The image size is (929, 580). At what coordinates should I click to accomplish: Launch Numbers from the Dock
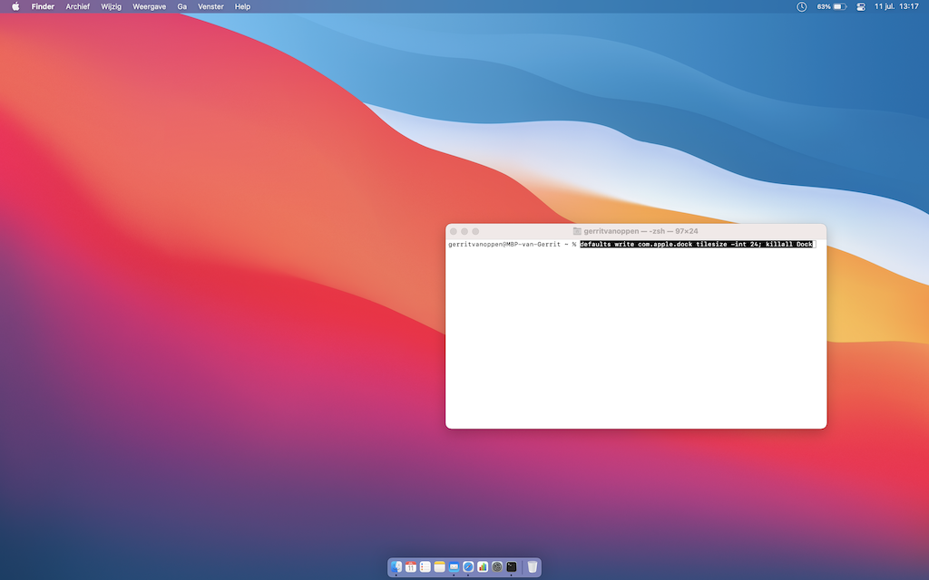pyautogui.click(x=483, y=567)
